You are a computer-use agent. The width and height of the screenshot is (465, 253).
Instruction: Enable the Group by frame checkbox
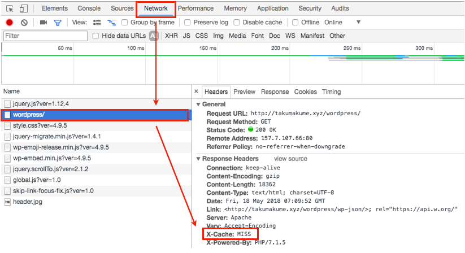(125, 23)
